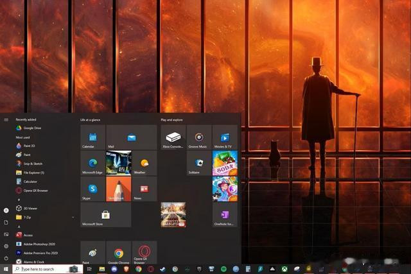Open Pictures from Start sidebar
411x274 pixels.
[x=6, y=234]
